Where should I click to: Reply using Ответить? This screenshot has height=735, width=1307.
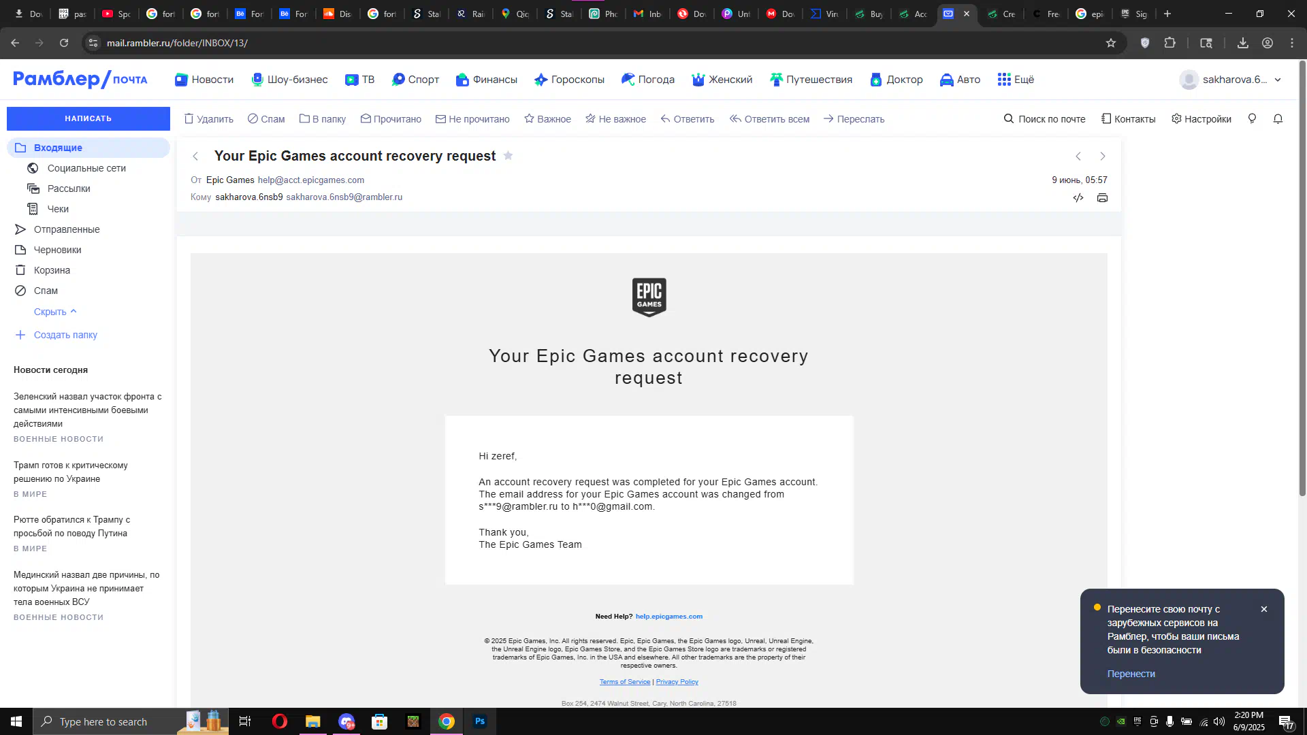(687, 119)
